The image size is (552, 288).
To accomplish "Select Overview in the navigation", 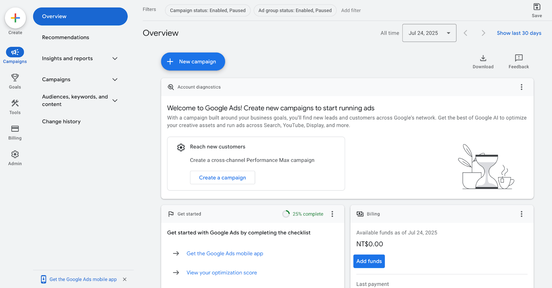I will coord(80,16).
